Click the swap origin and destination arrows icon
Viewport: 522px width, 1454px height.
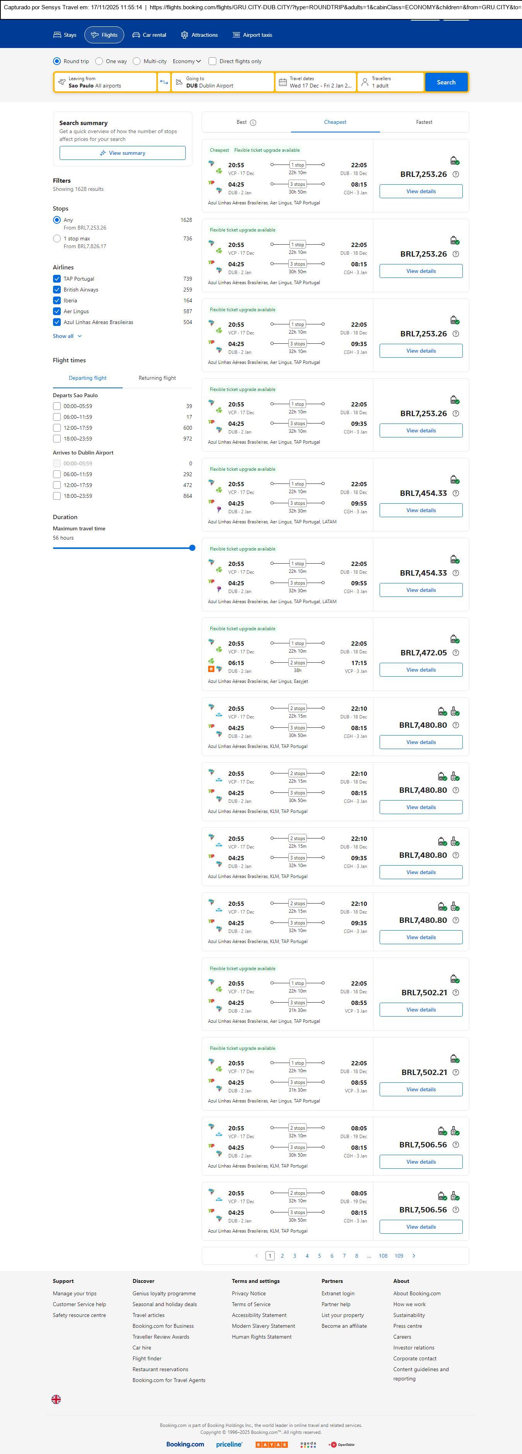coord(164,82)
